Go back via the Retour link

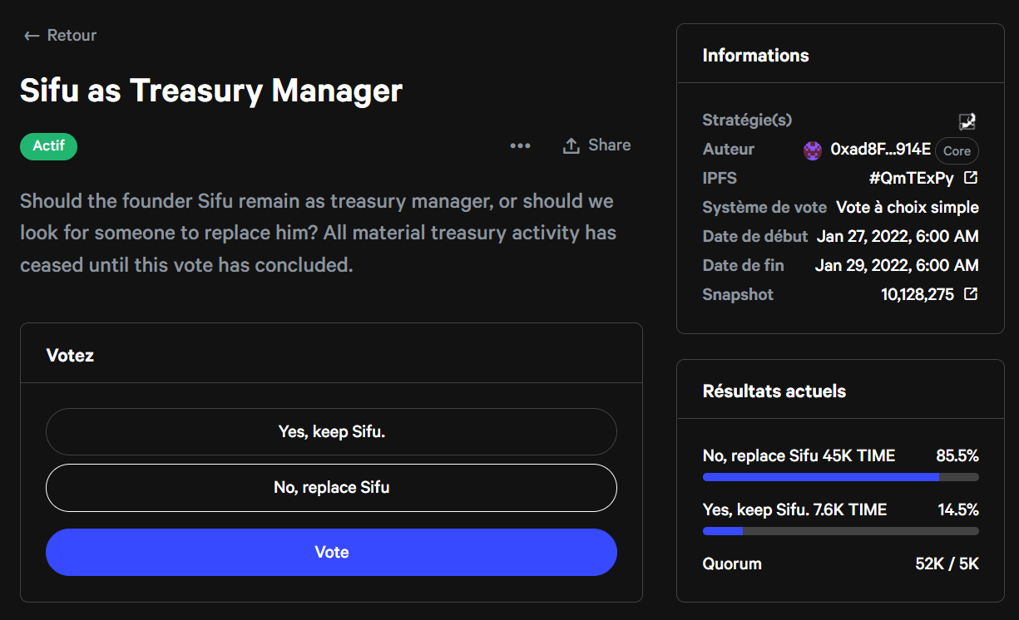coord(72,36)
